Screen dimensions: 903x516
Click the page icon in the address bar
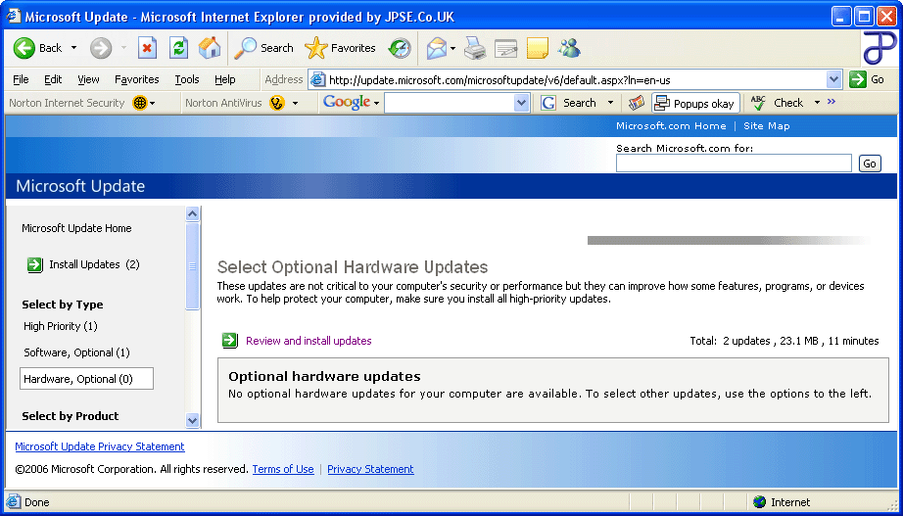click(x=317, y=80)
